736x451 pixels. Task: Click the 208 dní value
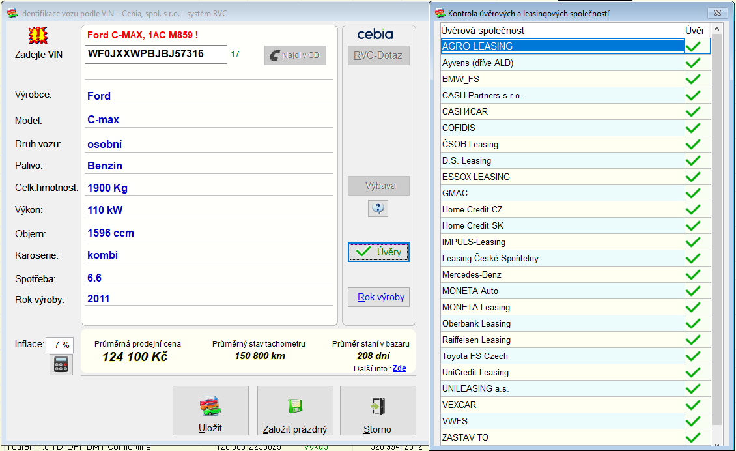pos(373,356)
